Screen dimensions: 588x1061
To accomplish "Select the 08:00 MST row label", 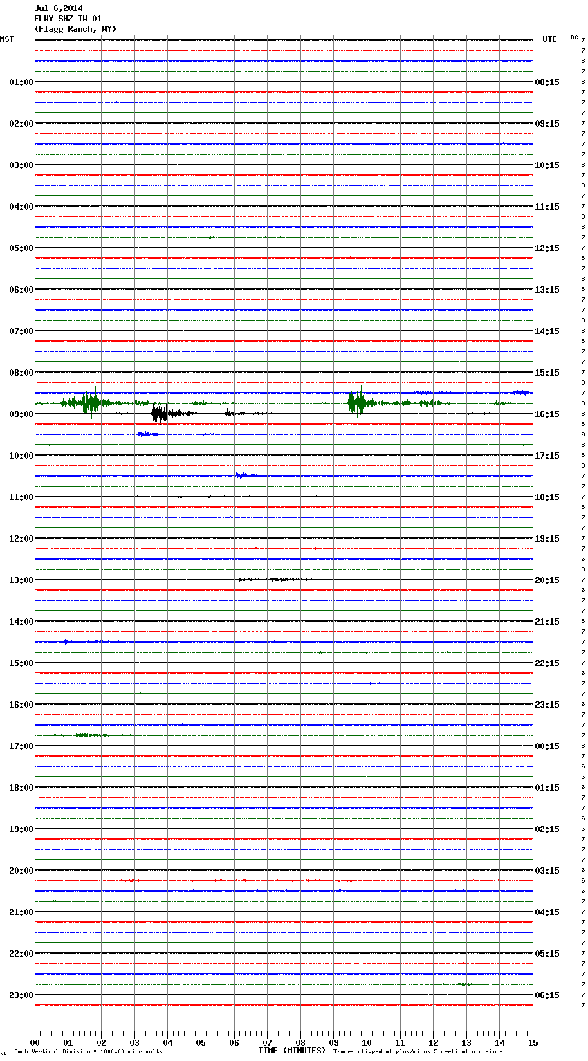I will coord(21,373).
